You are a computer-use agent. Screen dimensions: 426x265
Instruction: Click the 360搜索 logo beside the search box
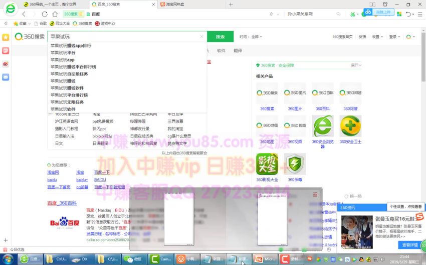(x=30, y=36)
